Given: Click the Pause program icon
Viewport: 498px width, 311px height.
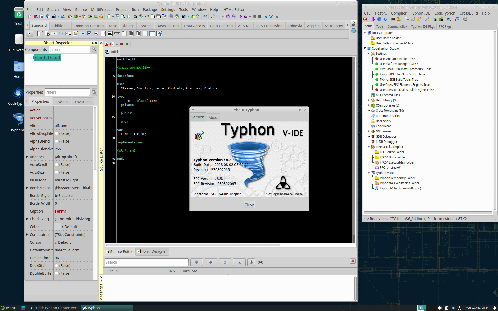Looking at the screenshot, I should pos(254,17).
